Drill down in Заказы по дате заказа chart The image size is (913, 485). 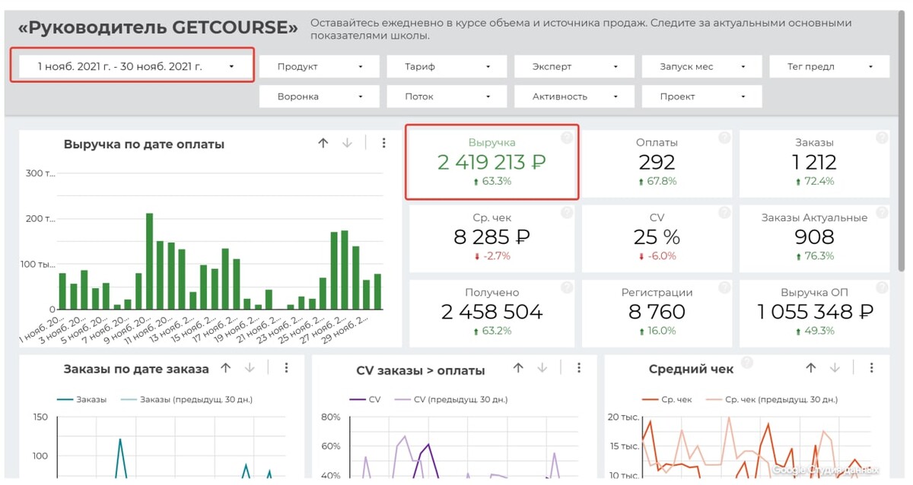[250, 368]
